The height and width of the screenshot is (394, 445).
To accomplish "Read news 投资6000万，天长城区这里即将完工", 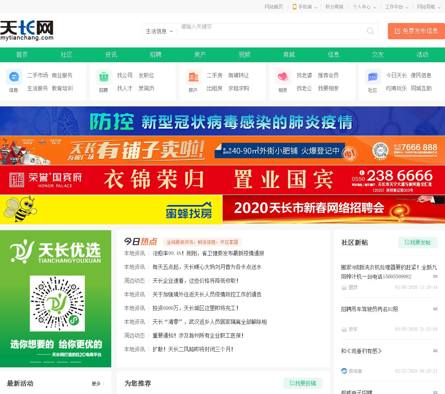I will (195, 308).
